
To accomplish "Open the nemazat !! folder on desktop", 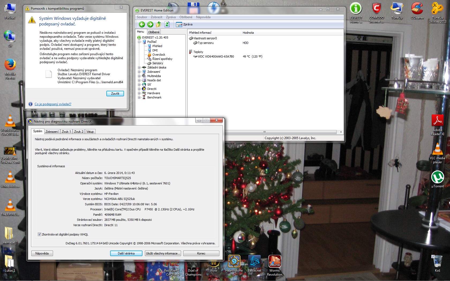I will [x=10, y=236].
